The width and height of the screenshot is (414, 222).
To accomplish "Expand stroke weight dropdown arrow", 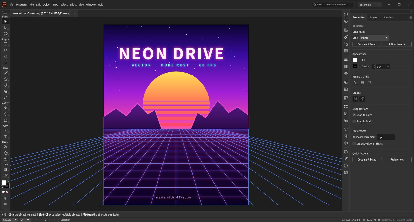I will tap(388, 67).
